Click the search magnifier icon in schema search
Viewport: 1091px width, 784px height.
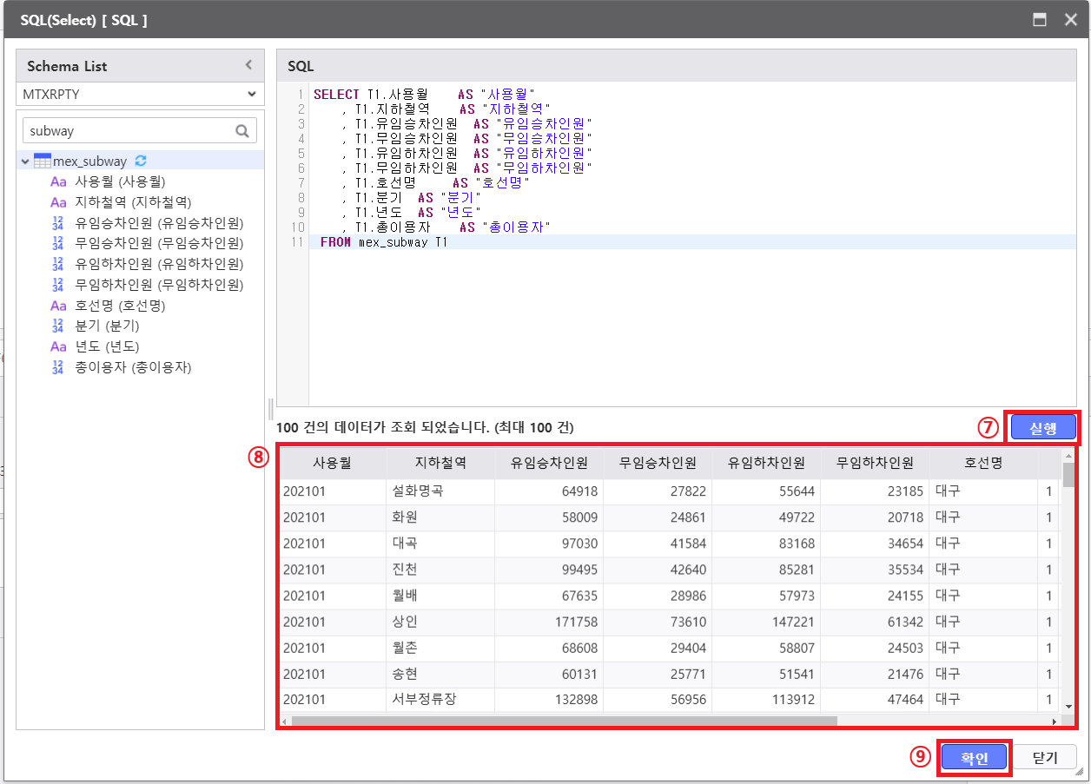(x=242, y=131)
